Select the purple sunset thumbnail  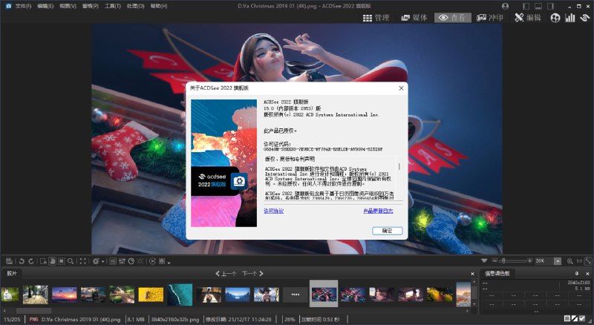pyautogui.click(x=64, y=295)
